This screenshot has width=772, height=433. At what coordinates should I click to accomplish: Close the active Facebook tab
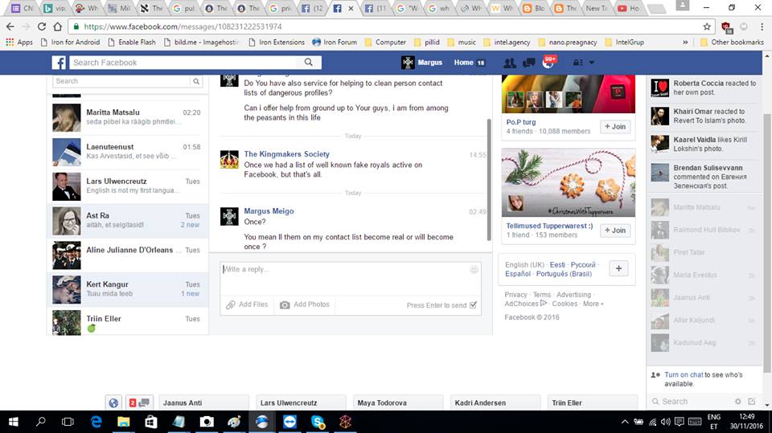pos(351,8)
